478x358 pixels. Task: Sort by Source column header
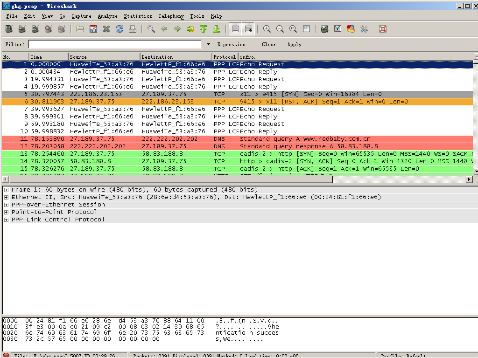coord(105,57)
